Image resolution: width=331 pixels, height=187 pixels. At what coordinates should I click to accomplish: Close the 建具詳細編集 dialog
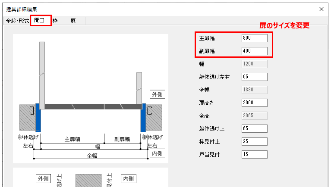(321, 9)
